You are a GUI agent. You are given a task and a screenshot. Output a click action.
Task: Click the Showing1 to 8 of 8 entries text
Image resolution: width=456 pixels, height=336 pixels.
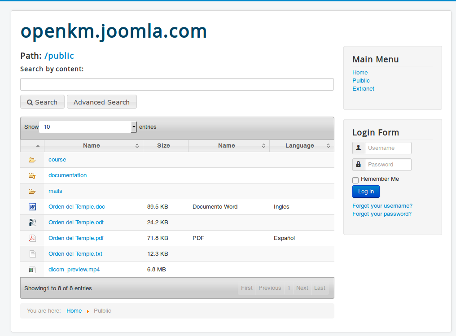58,288
